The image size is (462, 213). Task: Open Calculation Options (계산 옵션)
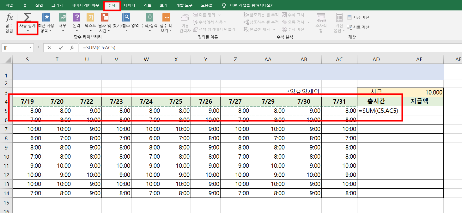[x=339, y=23]
